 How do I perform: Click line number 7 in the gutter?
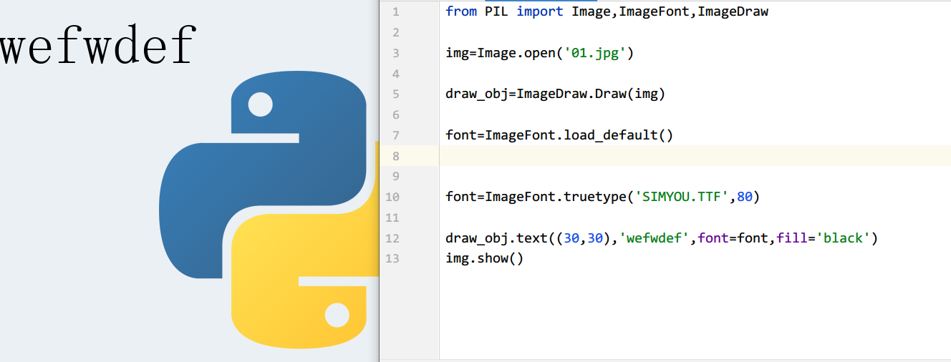tap(396, 135)
